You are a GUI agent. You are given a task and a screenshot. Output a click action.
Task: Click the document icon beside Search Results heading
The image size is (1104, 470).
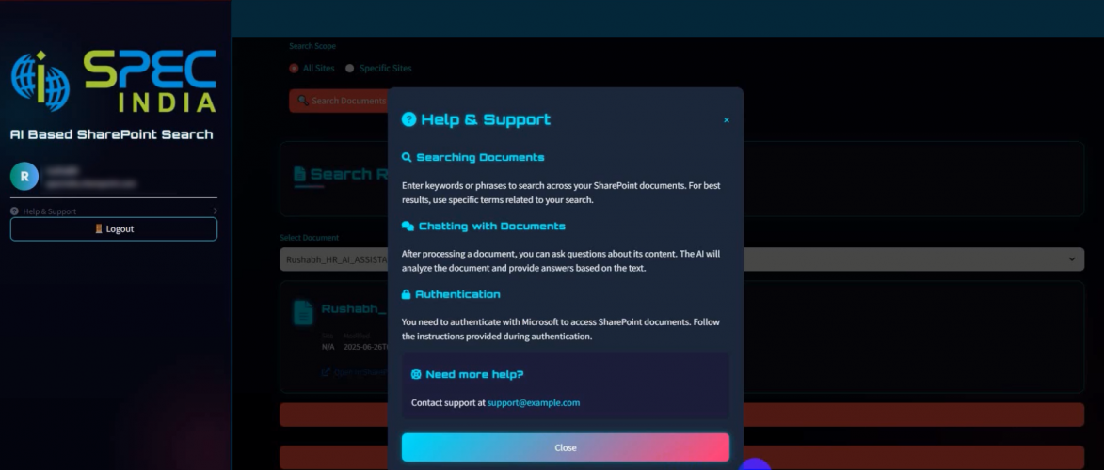tap(300, 174)
